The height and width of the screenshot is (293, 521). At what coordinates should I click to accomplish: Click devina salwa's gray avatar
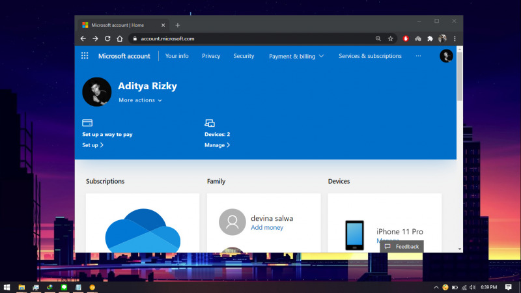pyautogui.click(x=232, y=222)
